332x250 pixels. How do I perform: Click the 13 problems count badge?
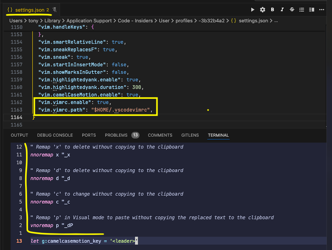(135, 135)
